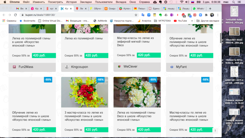Open the YouTube bookmark
The width and height of the screenshot is (245, 138).
pos(180,21)
